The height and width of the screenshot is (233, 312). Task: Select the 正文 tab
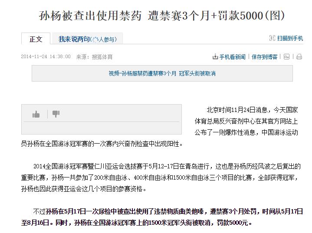36,39
